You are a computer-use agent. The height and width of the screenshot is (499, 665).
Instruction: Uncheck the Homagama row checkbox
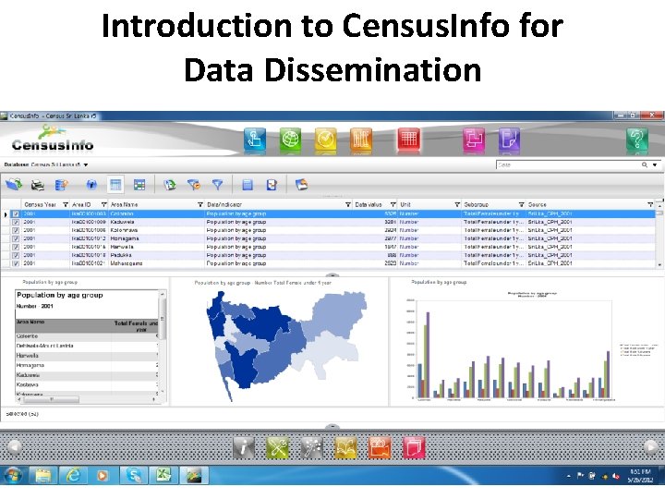[x=16, y=238]
